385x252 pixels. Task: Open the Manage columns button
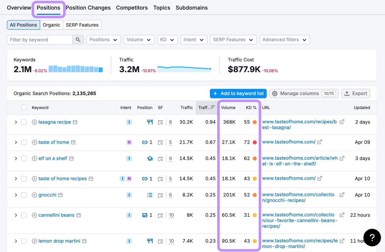(304, 93)
